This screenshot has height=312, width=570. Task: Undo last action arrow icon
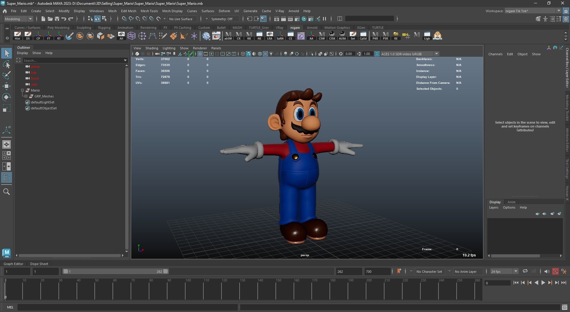(x=64, y=19)
